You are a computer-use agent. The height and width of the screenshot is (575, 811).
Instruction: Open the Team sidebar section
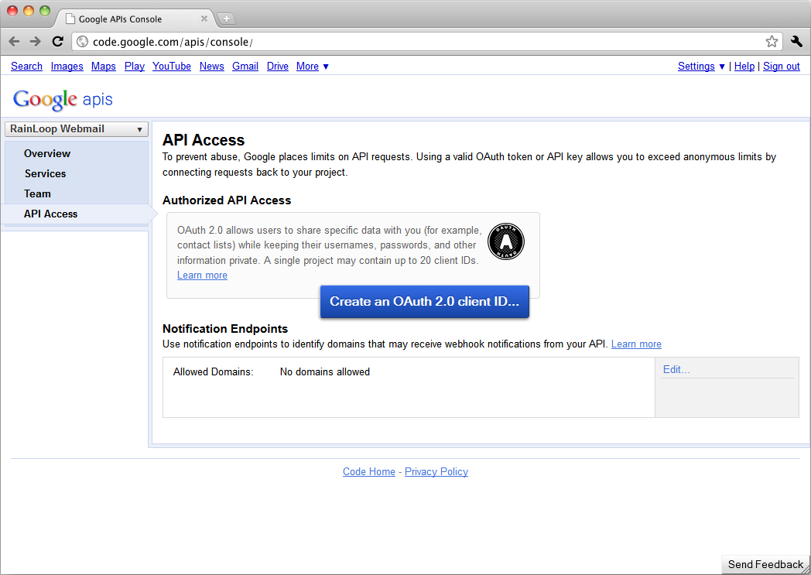(x=37, y=194)
